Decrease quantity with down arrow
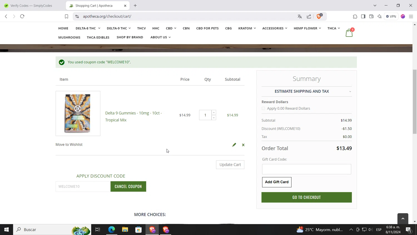 (214, 118)
